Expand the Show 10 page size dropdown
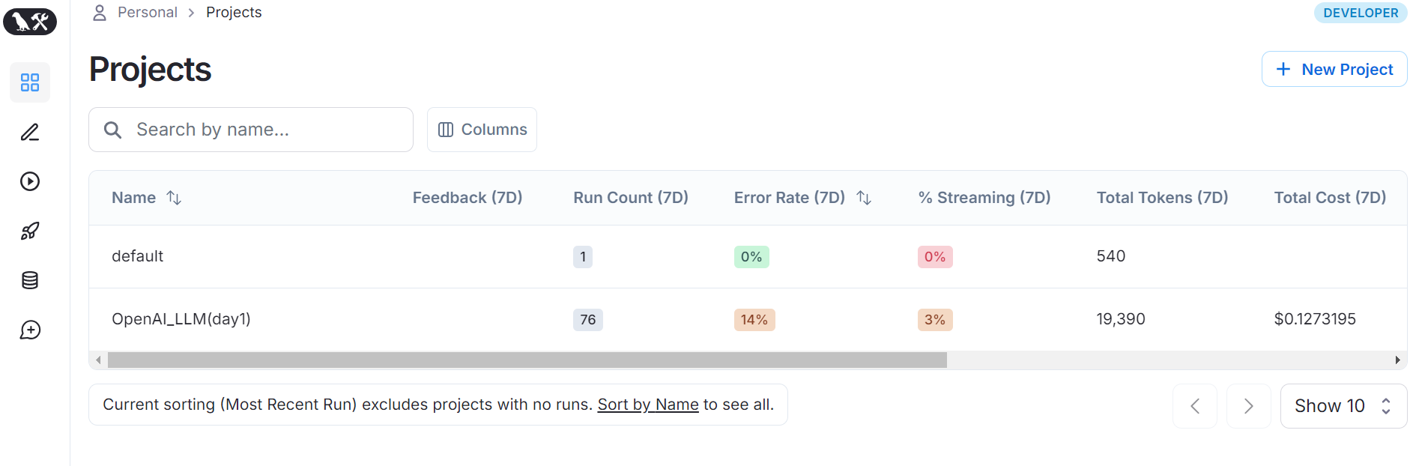This screenshot has height=466, width=1413. coord(1343,406)
